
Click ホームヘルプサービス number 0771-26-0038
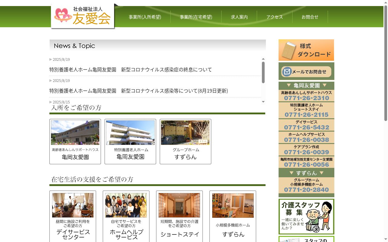coord(306,140)
